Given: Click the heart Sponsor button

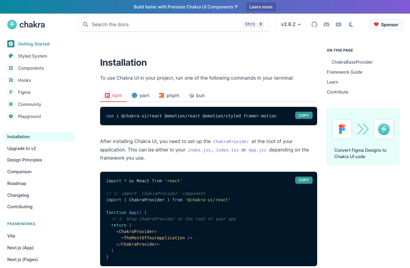Looking at the screenshot, I should [386, 24].
